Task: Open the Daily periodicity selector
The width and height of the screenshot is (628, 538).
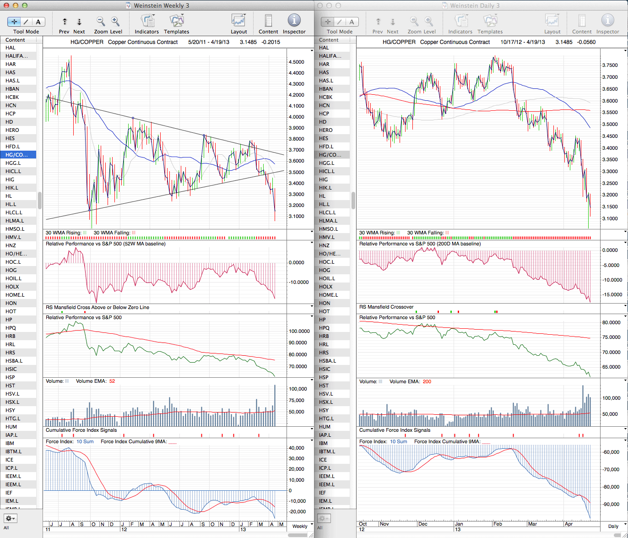Action: [613, 526]
